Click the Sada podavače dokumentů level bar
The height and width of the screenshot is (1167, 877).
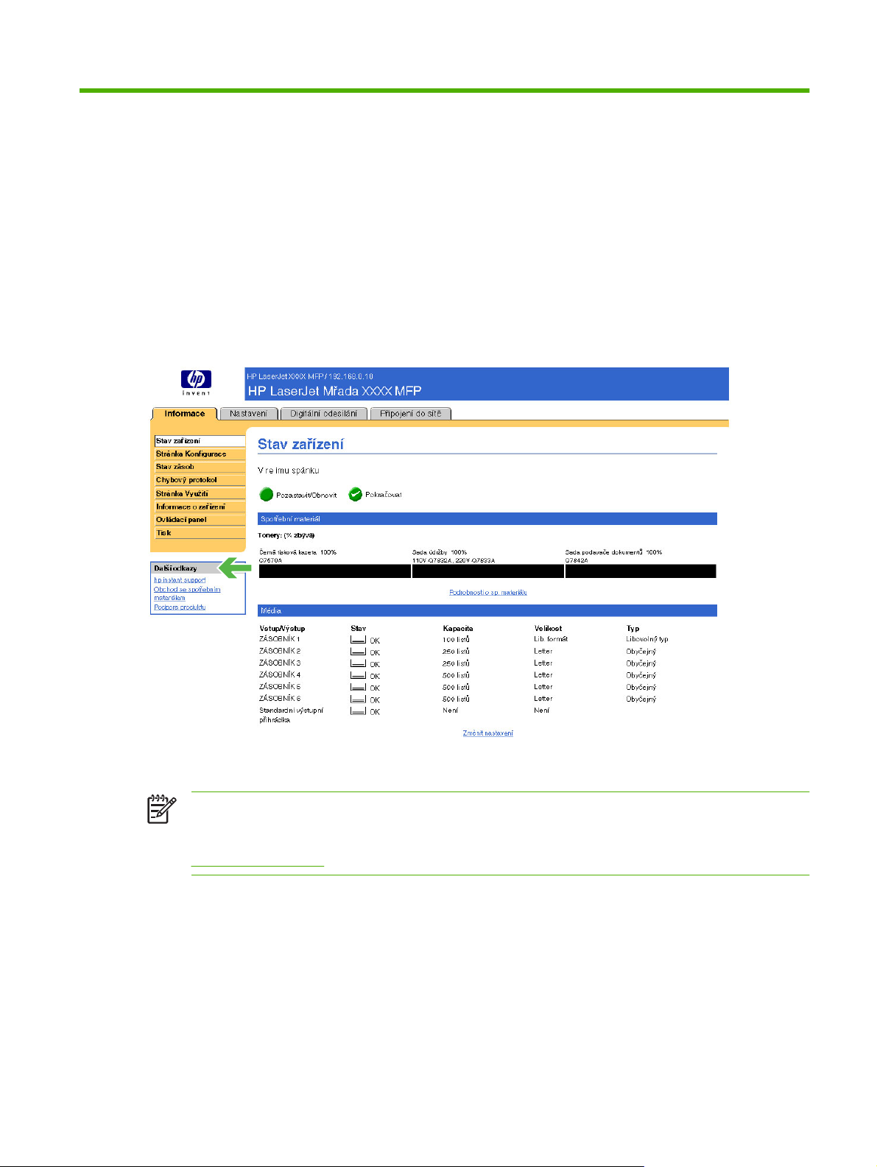pyautogui.click(x=641, y=571)
